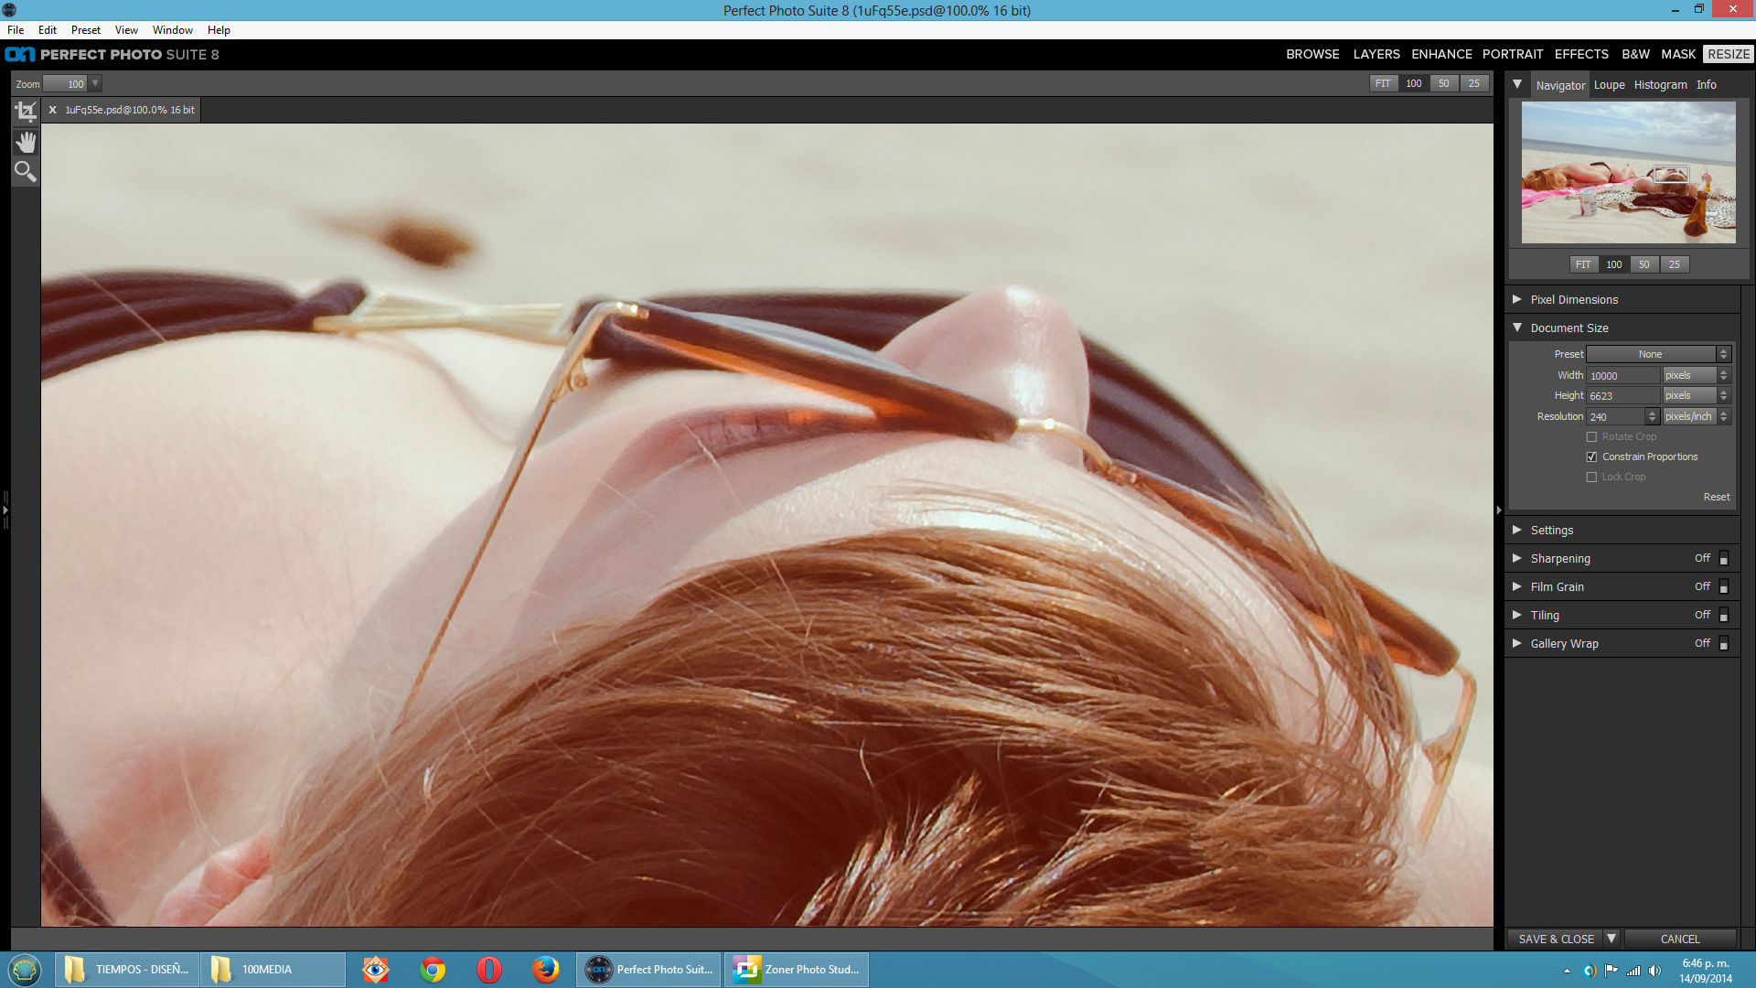Uncheck Constrain Proportions checkbox
The width and height of the screenshot is (1756, 988).
point(1591,457)
